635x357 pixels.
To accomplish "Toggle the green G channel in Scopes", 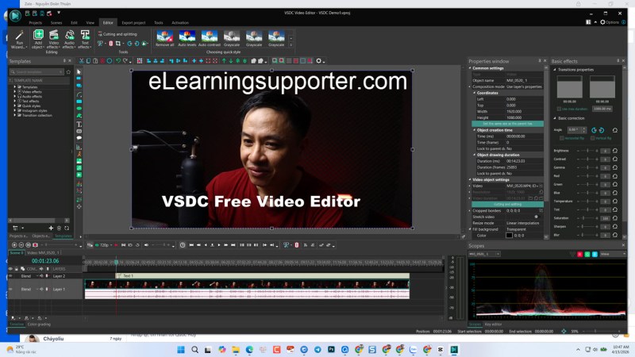I will (587, 254).
